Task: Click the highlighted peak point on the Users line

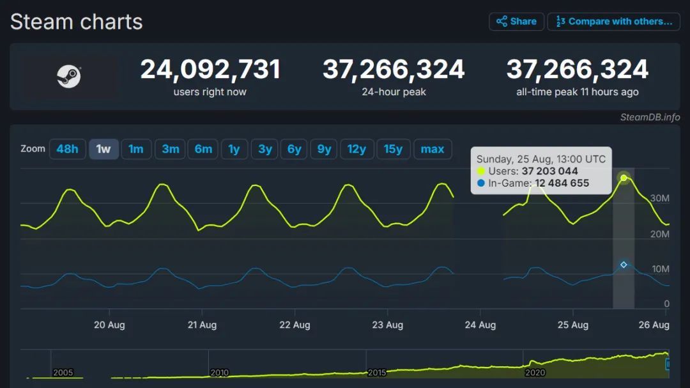Action: pyautogui.click(x=623, y=178)
